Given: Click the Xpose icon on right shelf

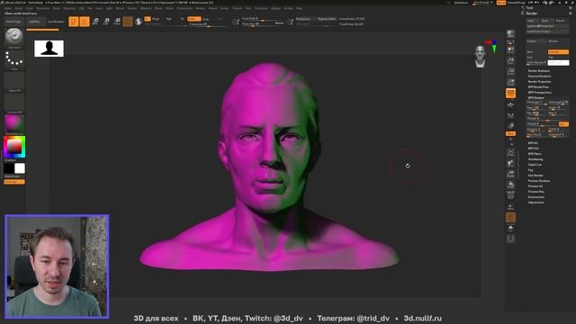Looking at the screenshot, I should coord(510,239).
